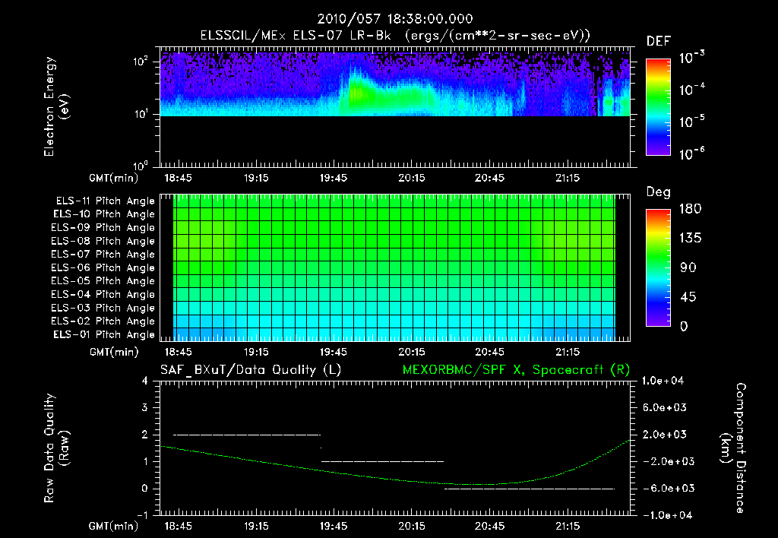Select the 2.0e+03 distance tick label
778x538 pixels.
tap(664, 434)
